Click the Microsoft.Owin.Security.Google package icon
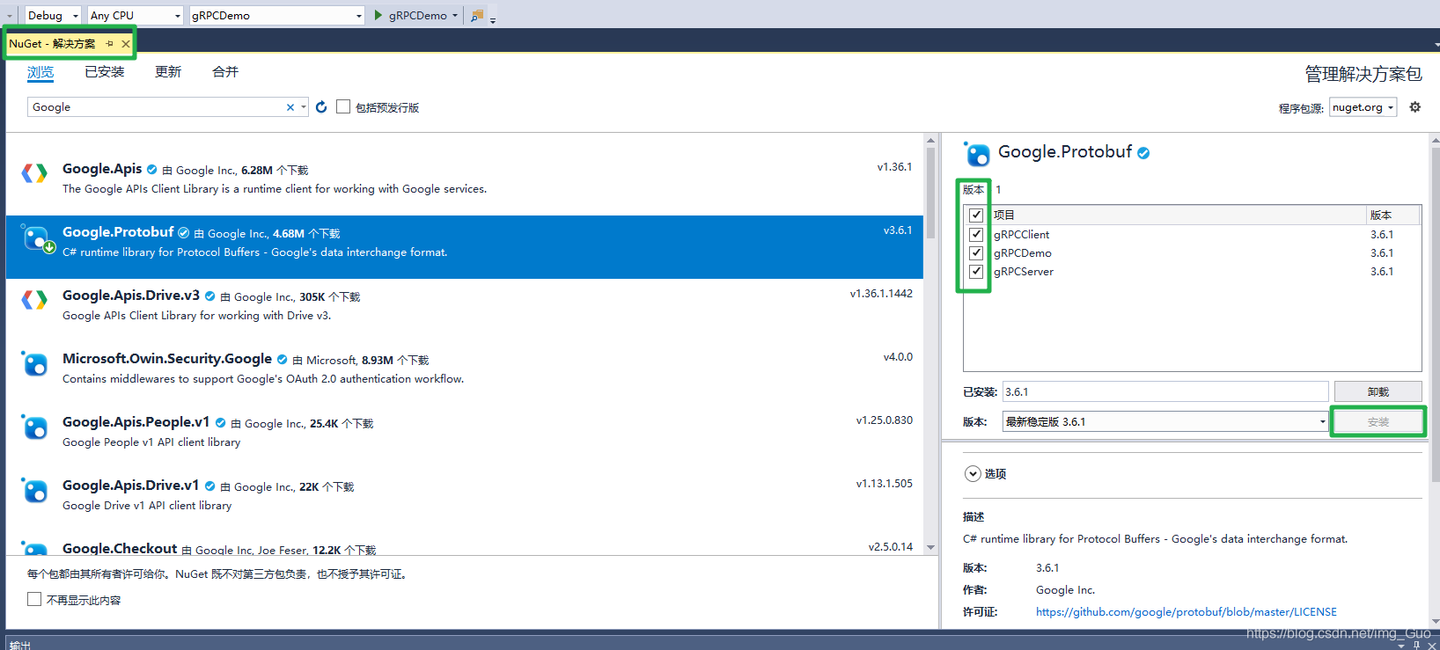This screenshot has height=650, width=1440. click(34, 363)
